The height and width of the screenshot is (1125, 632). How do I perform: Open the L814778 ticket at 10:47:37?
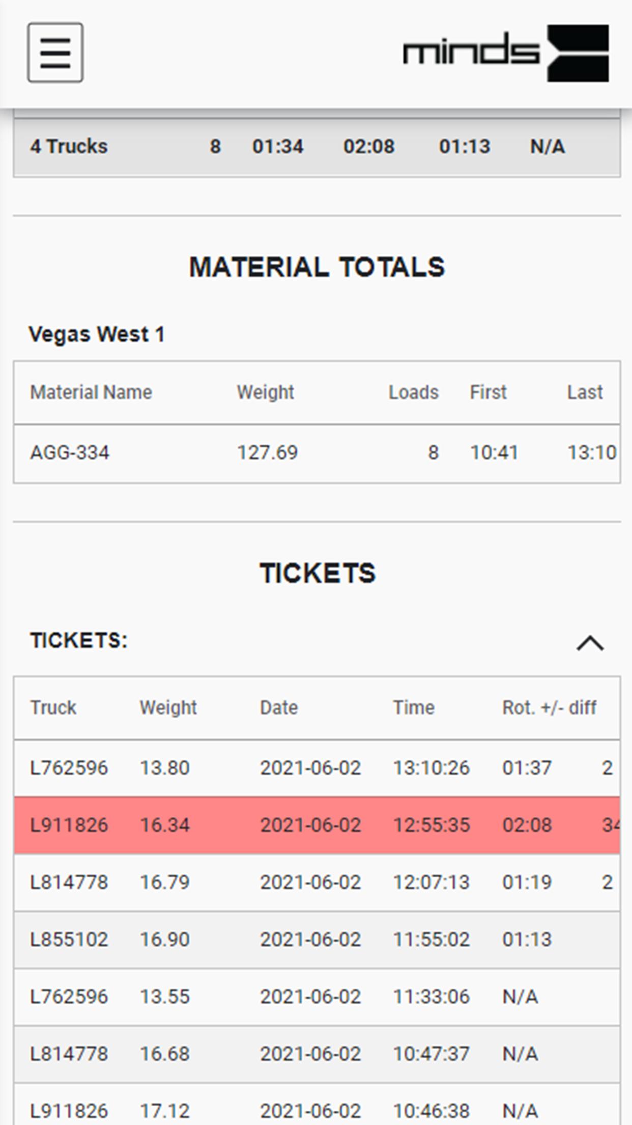coord(317,1053)
